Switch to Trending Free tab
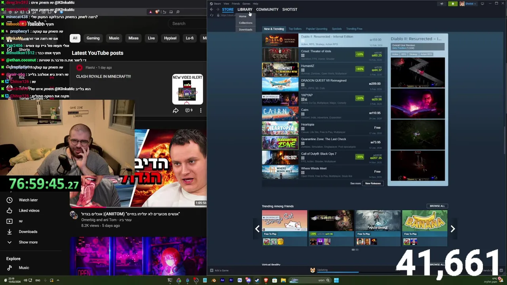This screenshot has width=507, height=285. point(354,29)
